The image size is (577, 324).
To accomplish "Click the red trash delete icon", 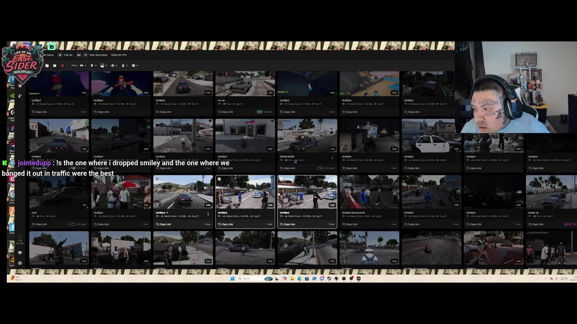I will (62, 66).
